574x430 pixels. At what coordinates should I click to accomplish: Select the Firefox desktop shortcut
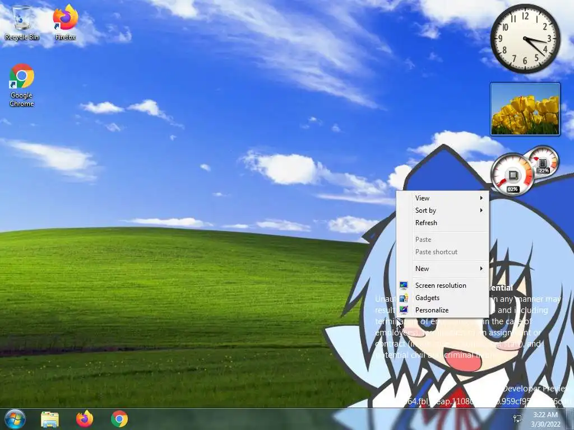66,22
